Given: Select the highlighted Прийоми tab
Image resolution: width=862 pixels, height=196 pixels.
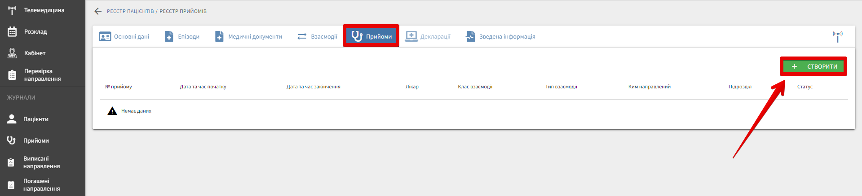Looking at the screenshot, I should tap(371, 37).
